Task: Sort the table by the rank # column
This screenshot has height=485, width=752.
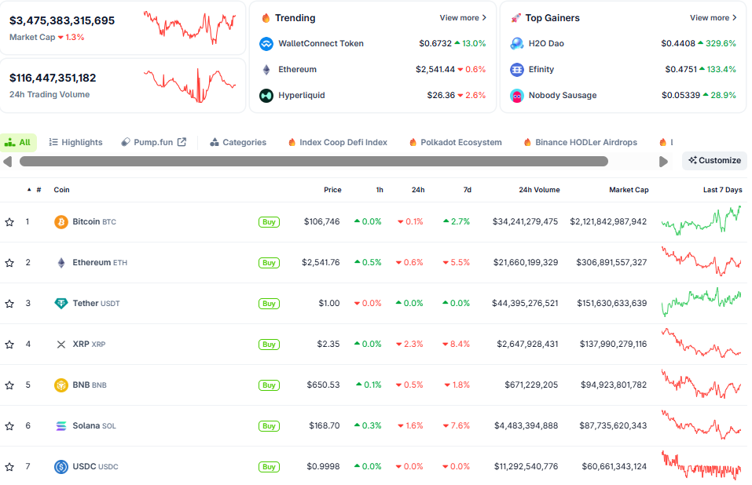Action: [38, 190]
